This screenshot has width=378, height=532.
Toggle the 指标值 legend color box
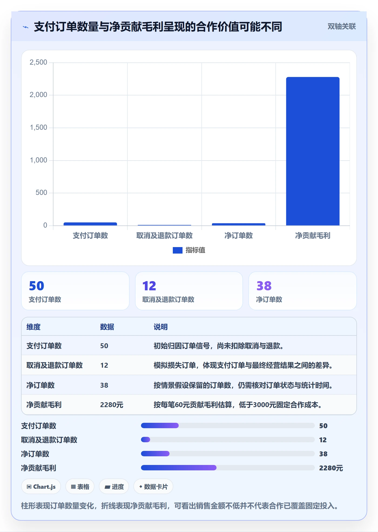(x=177, y=250)
